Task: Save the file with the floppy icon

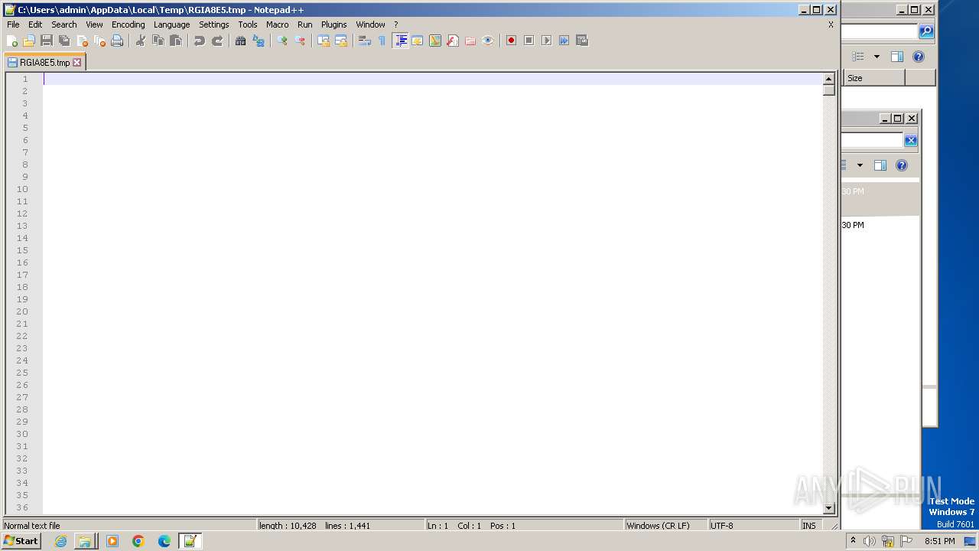Action: point(47,41)
